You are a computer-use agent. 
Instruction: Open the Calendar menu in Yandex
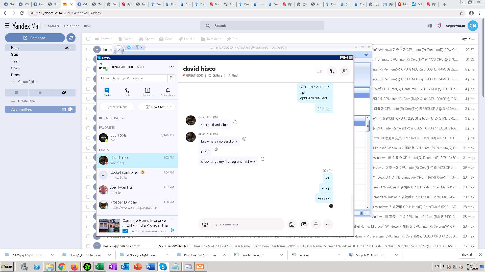(71, 26)
